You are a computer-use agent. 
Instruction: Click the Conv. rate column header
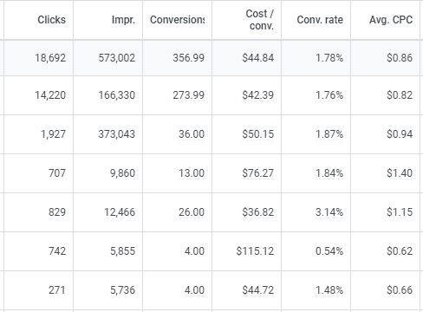pyautogui.click(x=320, y=20)
